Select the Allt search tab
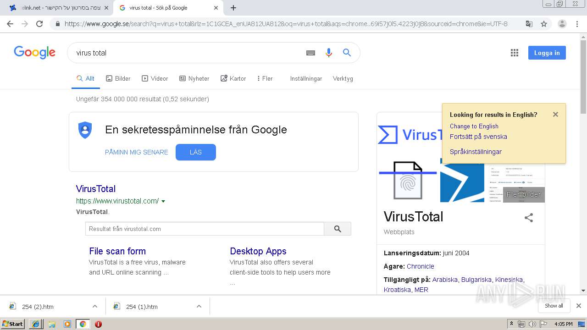 coord(85,78)
